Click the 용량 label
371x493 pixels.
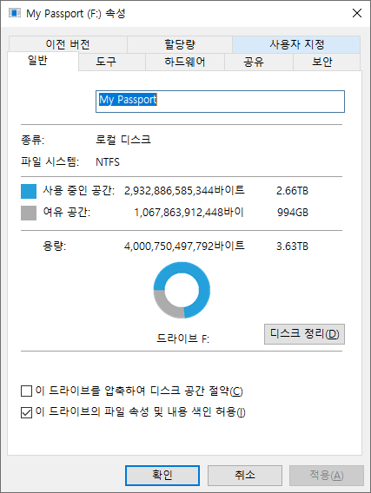pos(55,246)
